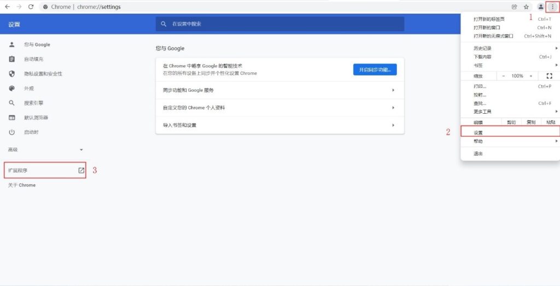Increase zoom with the plus button
Screen dimensions: 560x286
530,75
